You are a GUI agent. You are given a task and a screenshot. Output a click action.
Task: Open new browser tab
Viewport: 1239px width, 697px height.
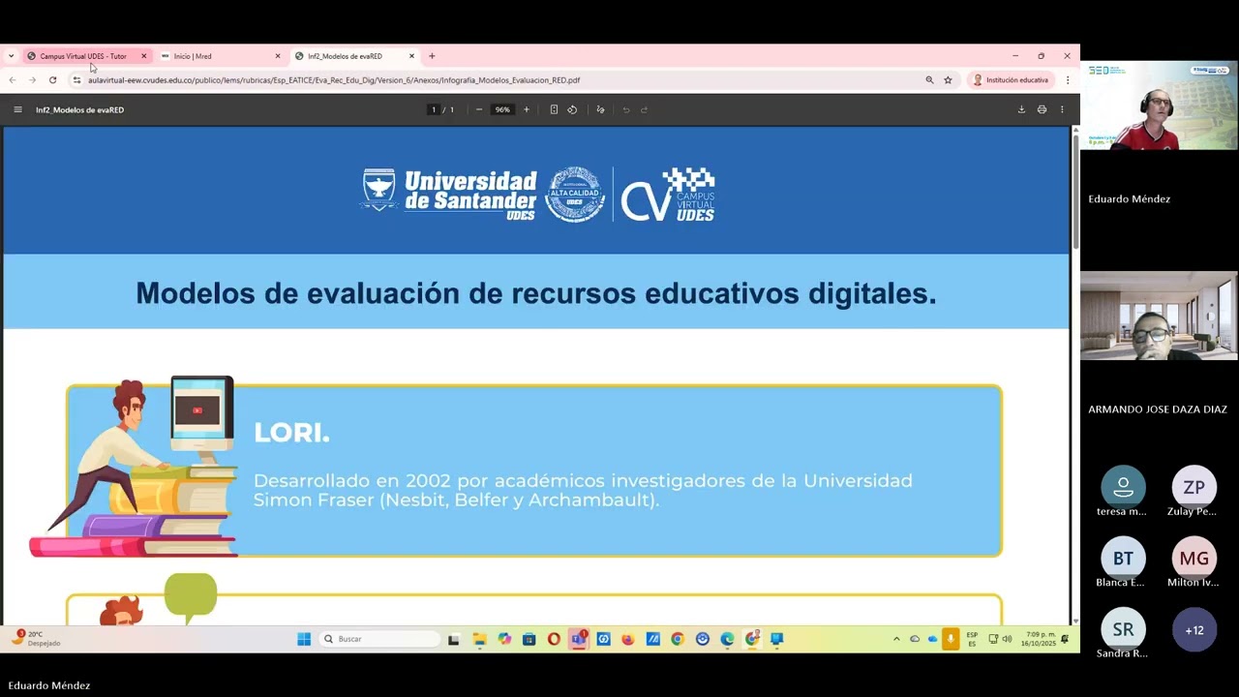click(x=432, y=56)
